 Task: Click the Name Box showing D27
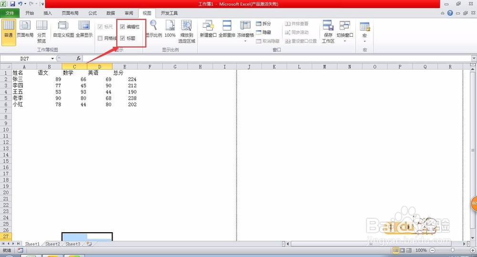click(25, 58)
